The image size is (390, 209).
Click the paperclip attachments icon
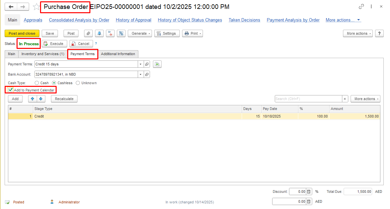click(88, 33)
